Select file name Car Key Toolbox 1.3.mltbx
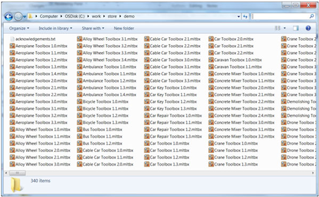This screenshot has width=319, height=197. 173,108
